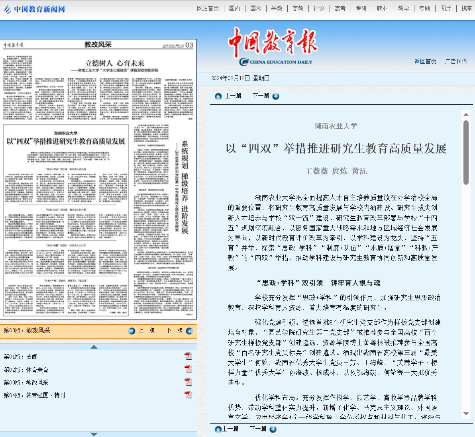The width and height of the screenshot is (475, 437).
Task: Click the 第03版：教改风采 current page label
Action: pos(27,330)
